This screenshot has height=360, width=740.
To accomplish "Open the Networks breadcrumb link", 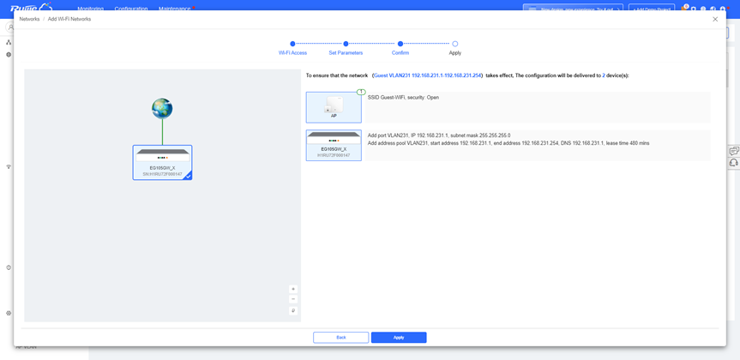I will (x=29, y=20).
